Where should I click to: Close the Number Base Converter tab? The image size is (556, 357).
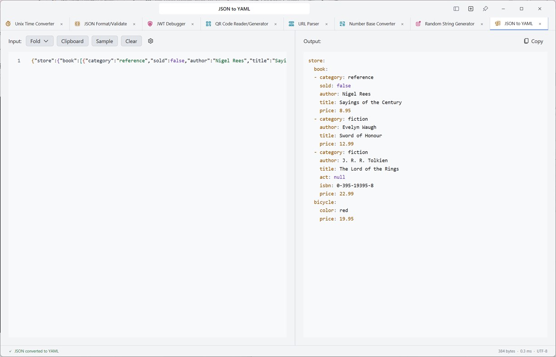(402, 24)
